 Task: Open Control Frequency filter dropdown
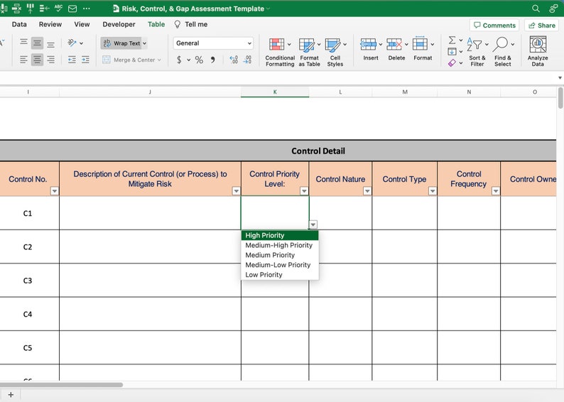pyautogui.click(x=496, y=191)
